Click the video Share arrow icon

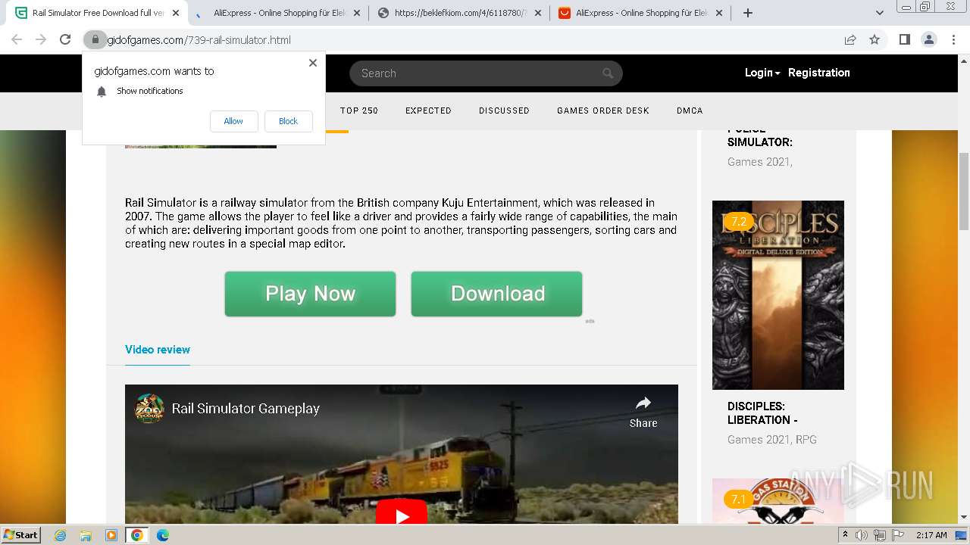(x=643, y=403)
